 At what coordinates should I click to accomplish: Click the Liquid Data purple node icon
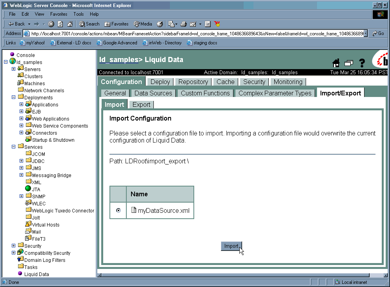[20, 273]
